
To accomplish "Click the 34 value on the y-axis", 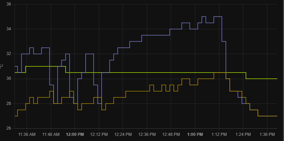I will [9, 29].
